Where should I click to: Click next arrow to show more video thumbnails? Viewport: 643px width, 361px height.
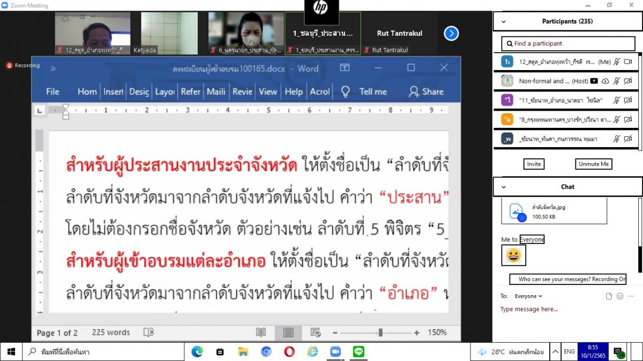click(x=451, y=33)
